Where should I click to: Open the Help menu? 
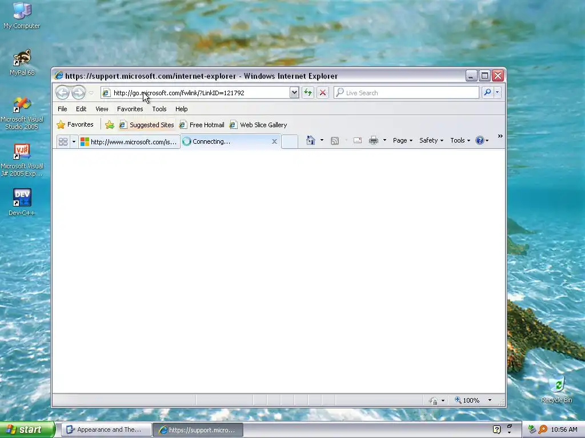coord(181,109)
